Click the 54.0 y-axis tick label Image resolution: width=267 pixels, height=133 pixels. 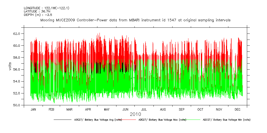coord(17,81)
